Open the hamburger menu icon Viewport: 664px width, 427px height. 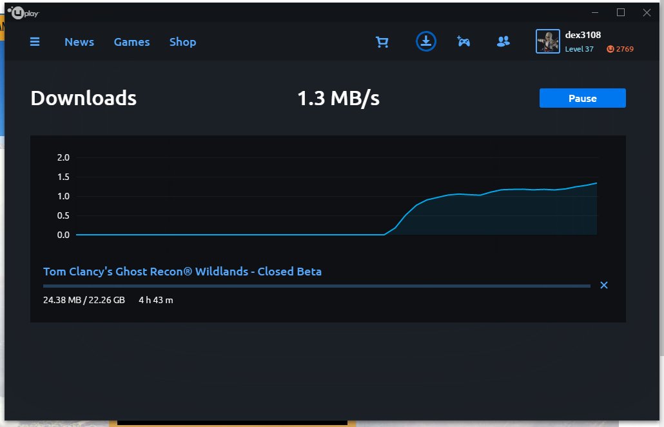pyautogui.click(x=35, y=41)
